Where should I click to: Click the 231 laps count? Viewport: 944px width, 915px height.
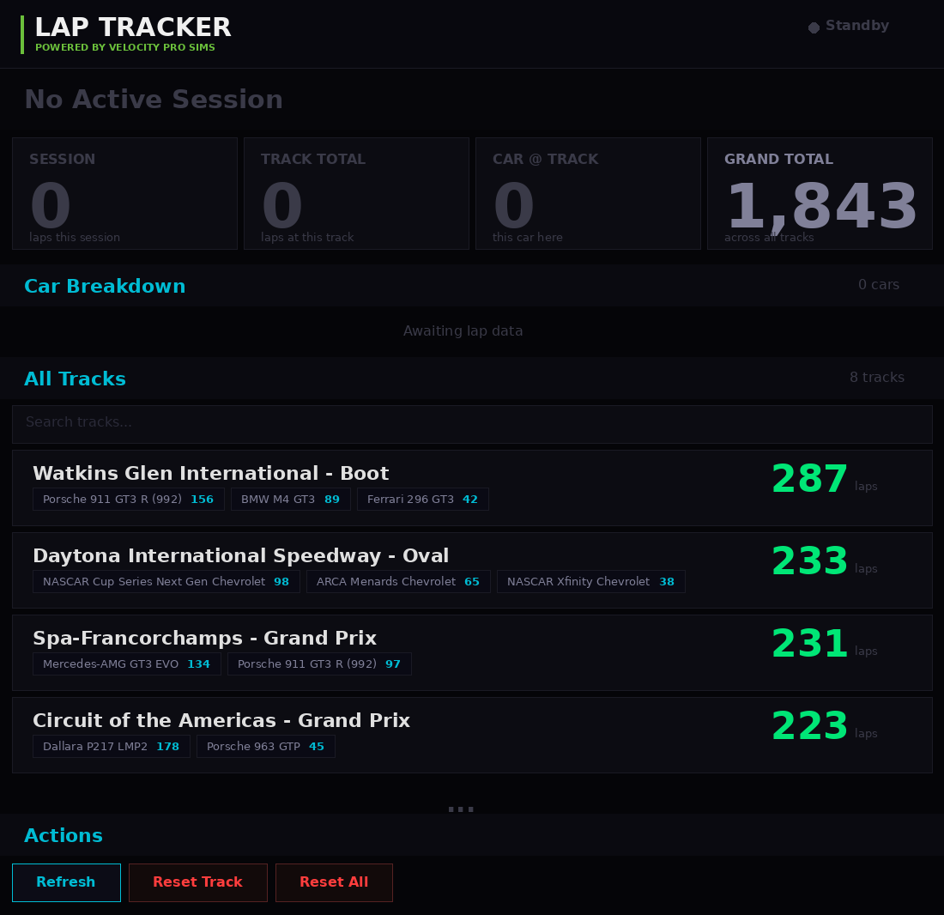coord(810,644)
